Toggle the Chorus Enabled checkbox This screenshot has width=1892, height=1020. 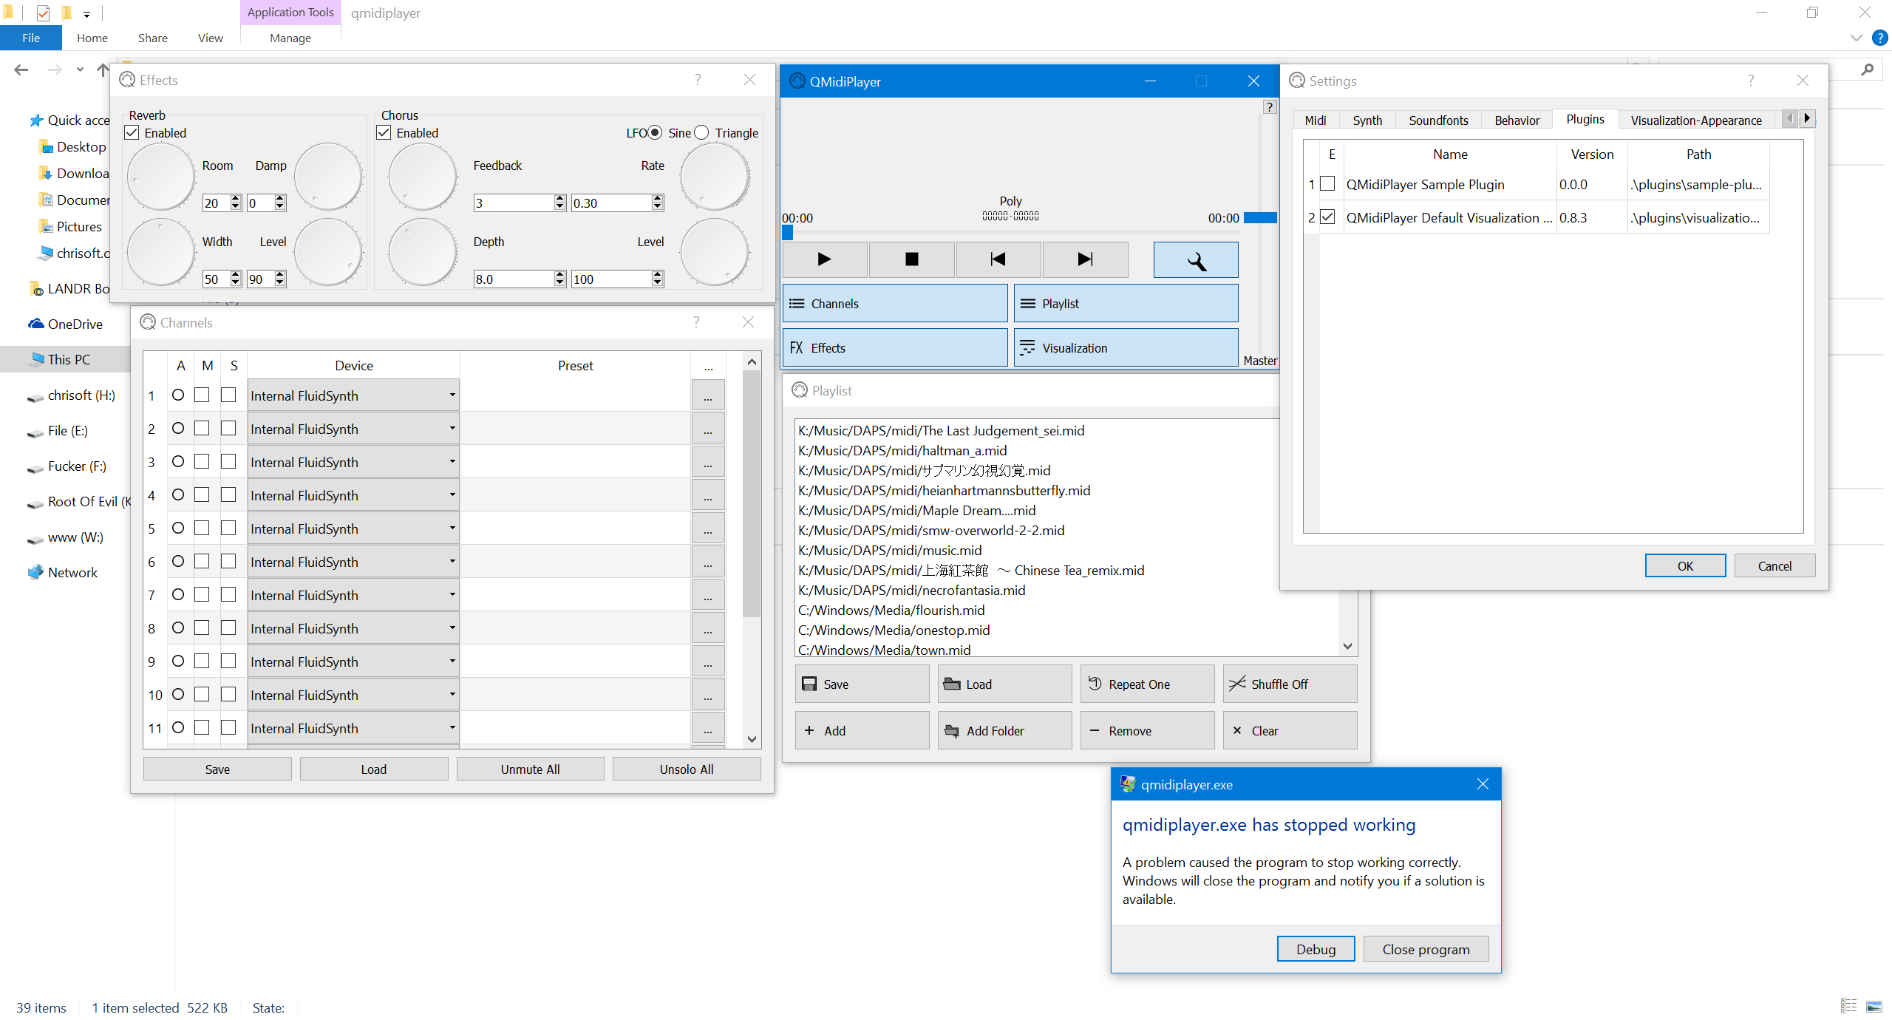pyautogui.click(x=384, y=133)
